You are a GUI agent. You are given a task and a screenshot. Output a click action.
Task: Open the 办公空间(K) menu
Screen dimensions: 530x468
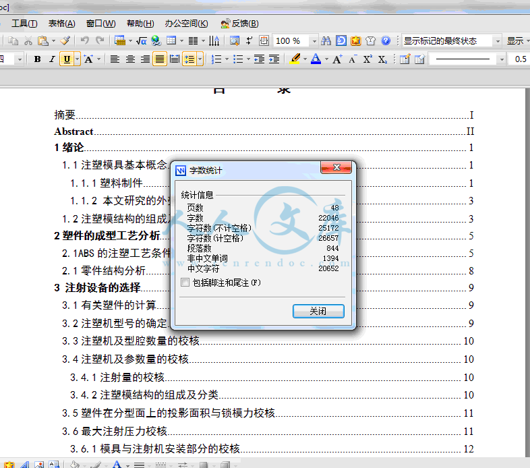pos(186,24)
